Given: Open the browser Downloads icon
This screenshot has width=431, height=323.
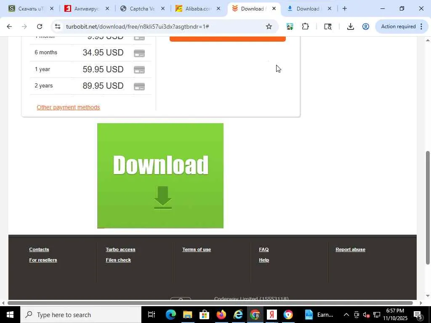Looking at the screenshot, I should coord(350,26).
